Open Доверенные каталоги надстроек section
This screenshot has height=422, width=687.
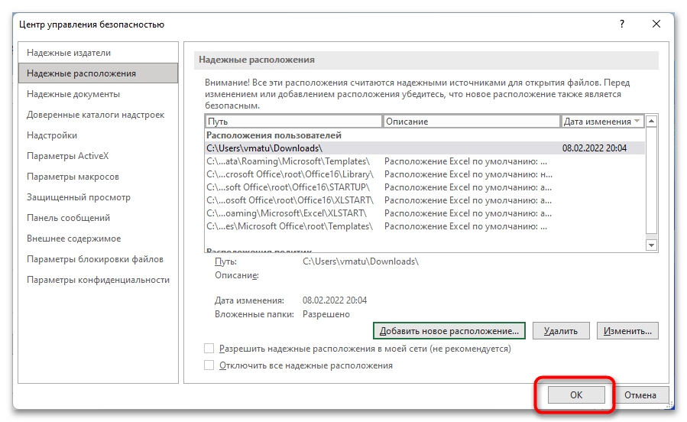(x=98, y=115)
